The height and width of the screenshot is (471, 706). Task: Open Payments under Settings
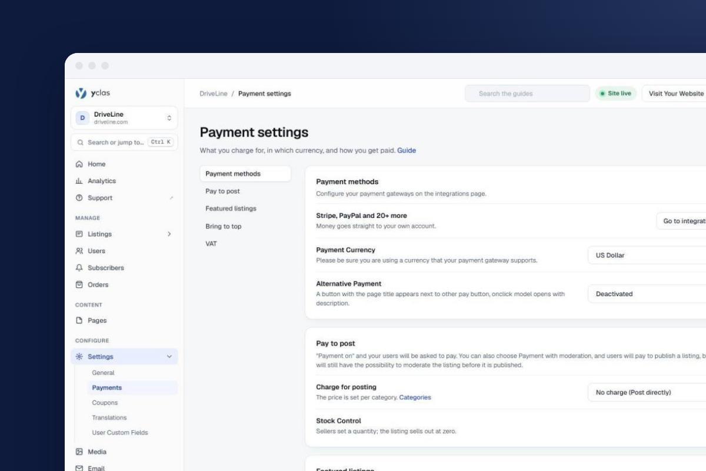(x=132, y=388)
